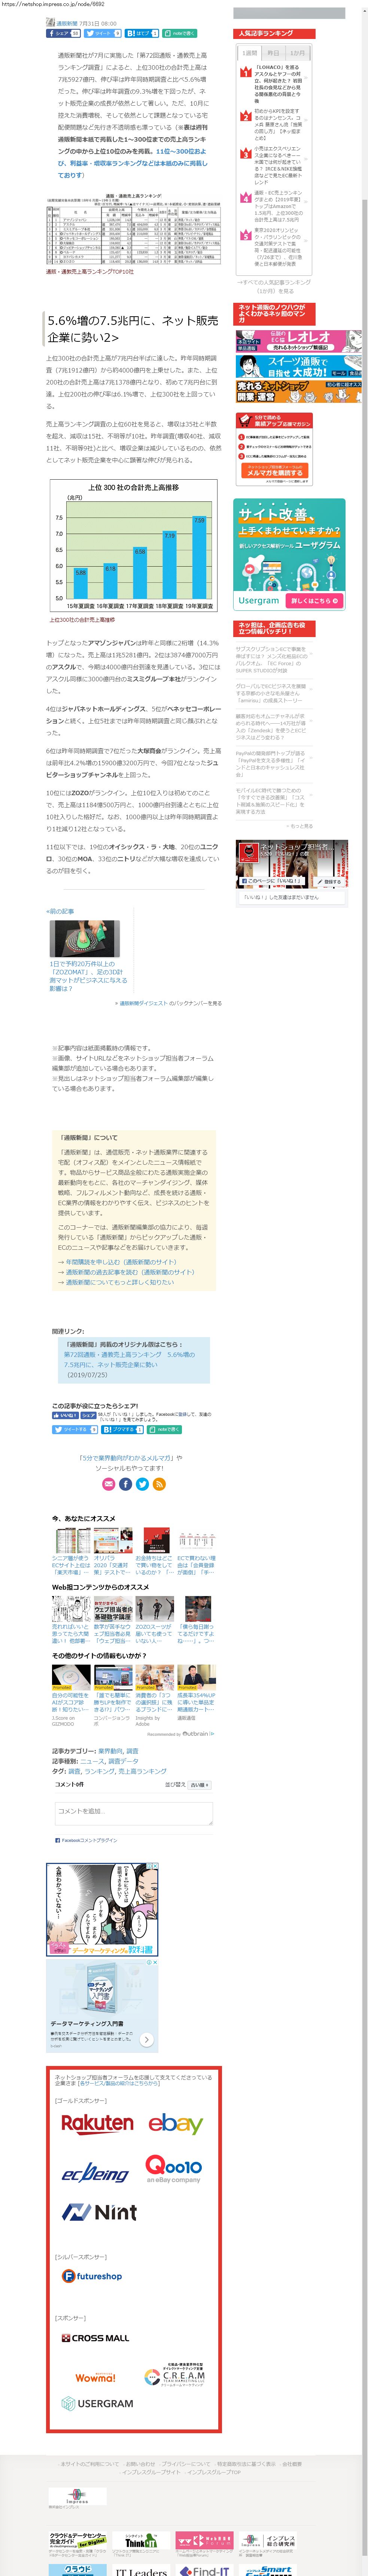Click the Facebook いいね! thumbs-up button
The height and width of the screenshot is (2576, 368).
[x=65, y=1415]
